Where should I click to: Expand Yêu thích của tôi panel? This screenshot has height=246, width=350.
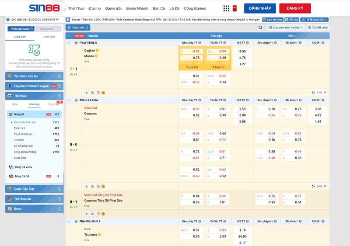[34, 76]
